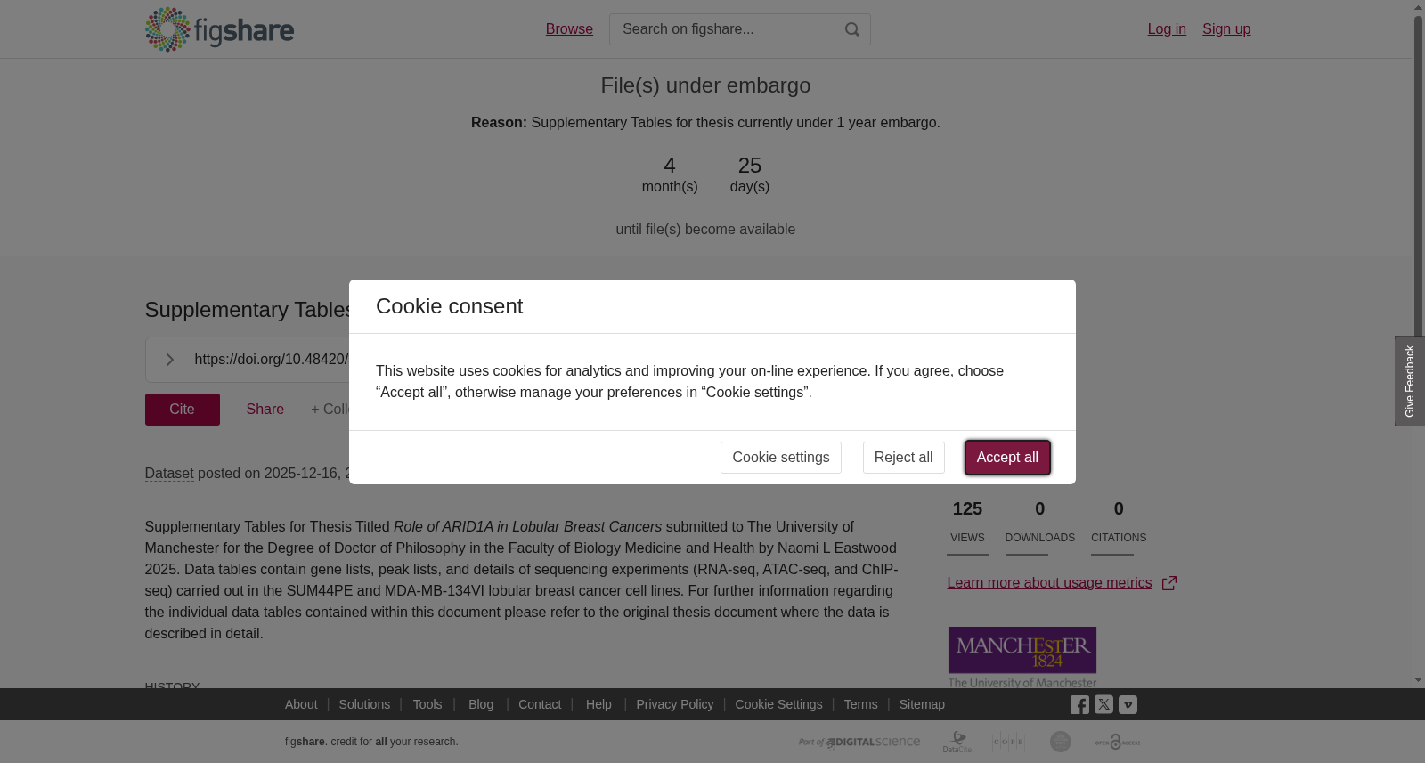Accept all cookies

(1007, 458)
